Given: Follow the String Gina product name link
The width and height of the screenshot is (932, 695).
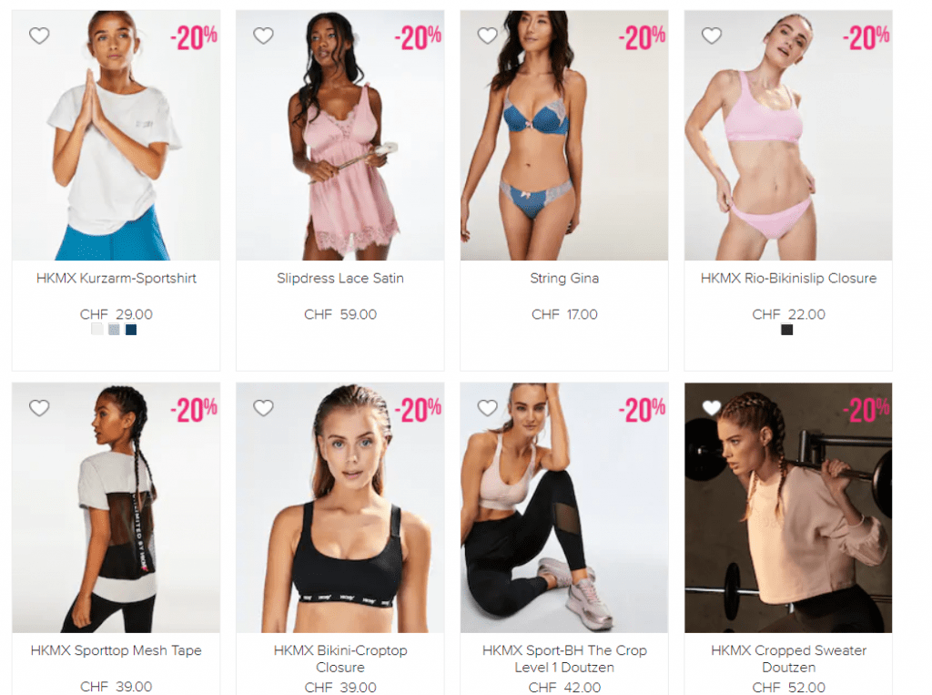Looking at the screenshot, I should click(x=564, y=279).
